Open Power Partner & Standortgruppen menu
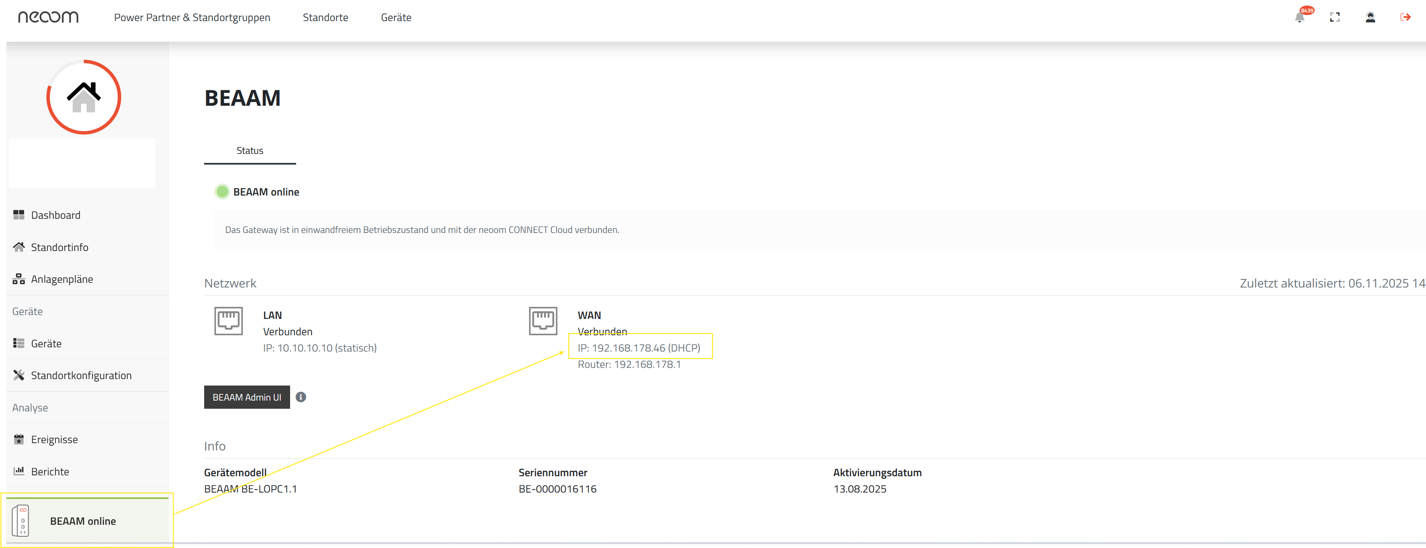Image resolution: width=1426 pixels, height=548 pixels. click(192, 17)
